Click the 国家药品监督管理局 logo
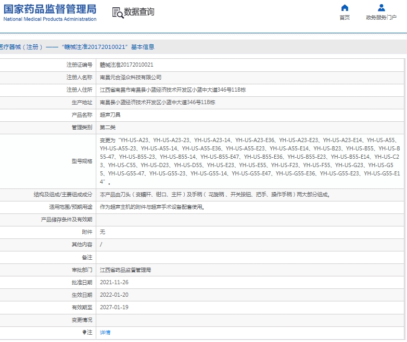Viewport: 407px width, 342px height. pos(50,9)
